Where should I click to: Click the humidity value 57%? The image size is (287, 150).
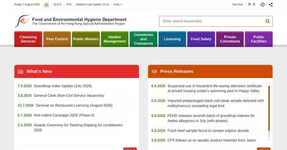(69, 4)
